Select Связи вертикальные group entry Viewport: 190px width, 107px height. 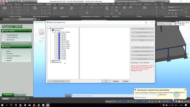pyautogui.click(x=13, y=56)
